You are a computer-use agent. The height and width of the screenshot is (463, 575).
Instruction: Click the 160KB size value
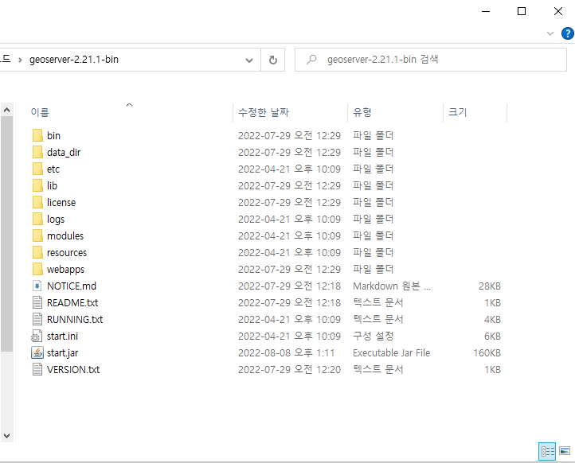coord(487,352)
